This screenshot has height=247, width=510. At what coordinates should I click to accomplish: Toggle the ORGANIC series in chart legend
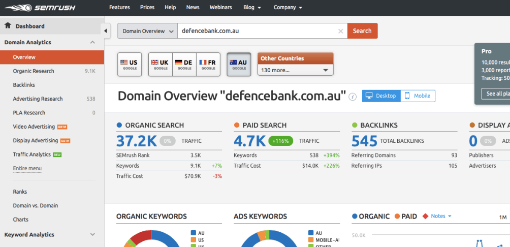(x=371, y=216)
